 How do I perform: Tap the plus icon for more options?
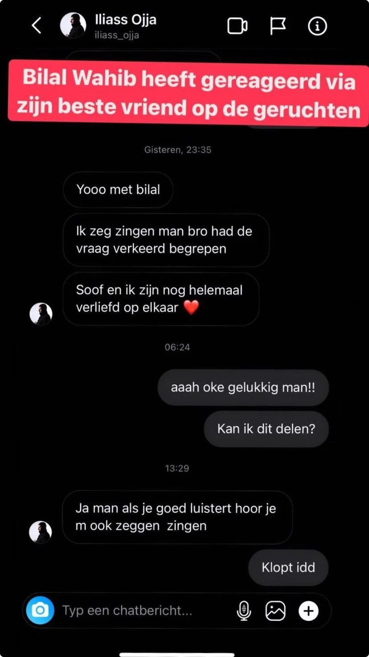(x=308, y=610)
